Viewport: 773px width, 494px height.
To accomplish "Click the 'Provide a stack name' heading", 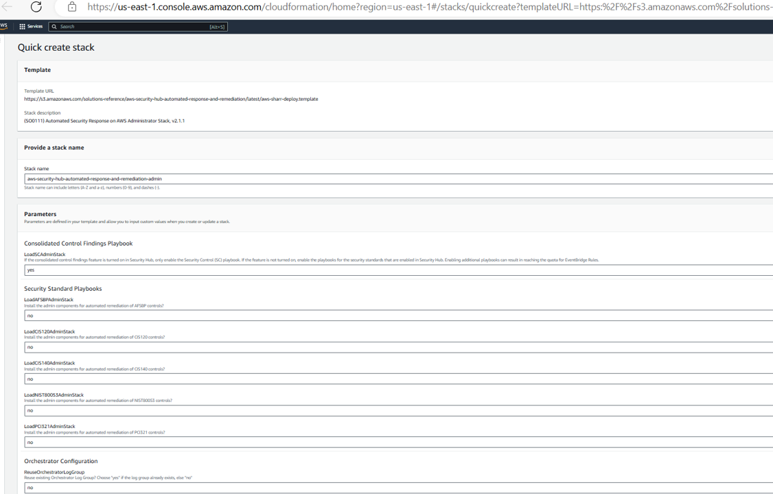I will point(54,148).
